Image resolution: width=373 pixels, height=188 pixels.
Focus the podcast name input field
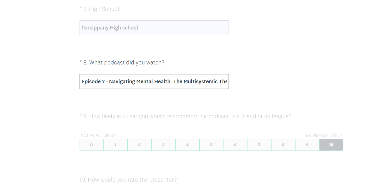click(x=154, y=81)
